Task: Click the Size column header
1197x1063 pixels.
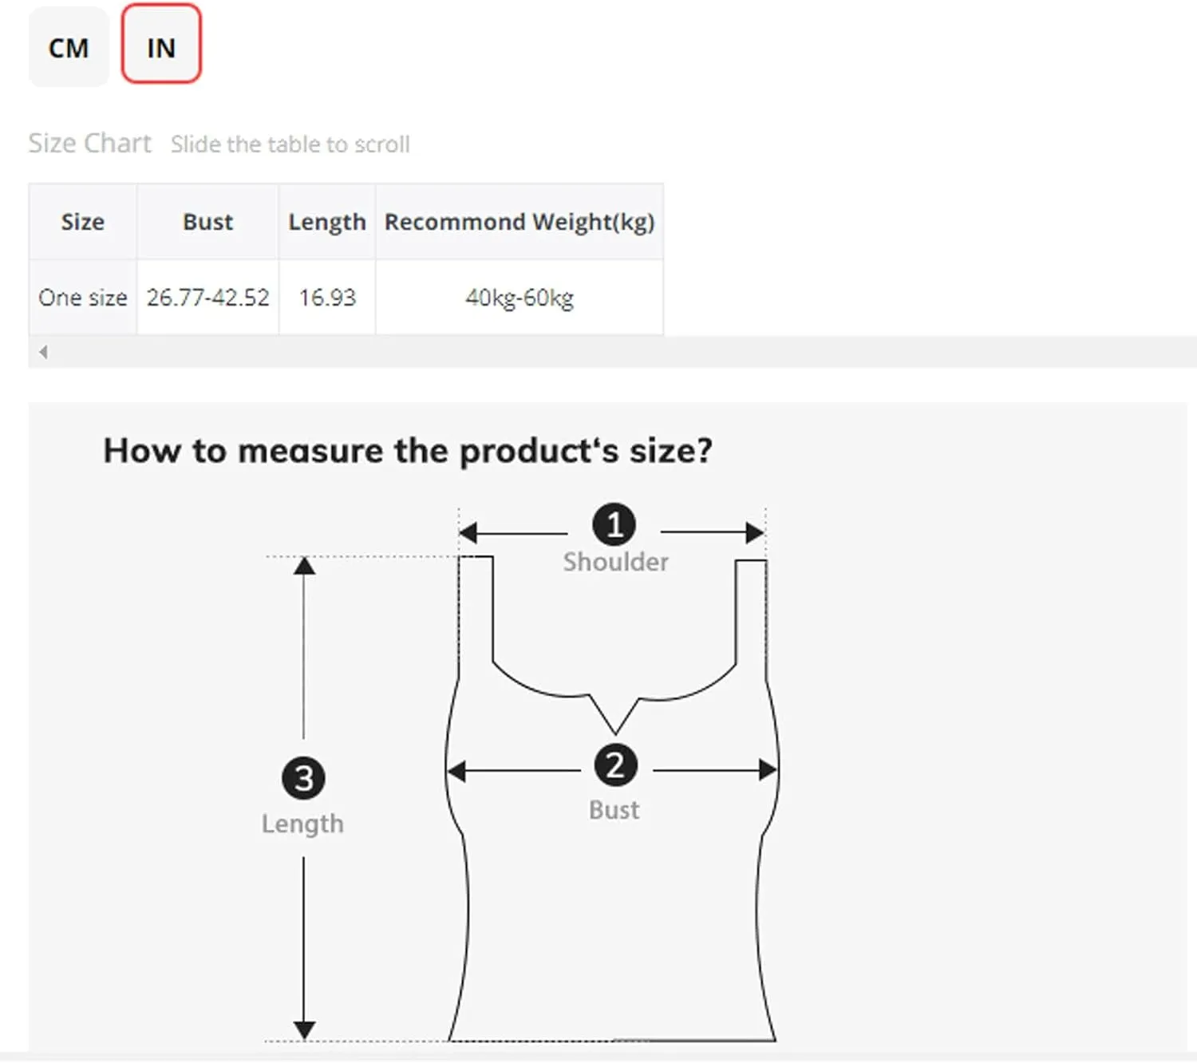Action: (83, 222)
